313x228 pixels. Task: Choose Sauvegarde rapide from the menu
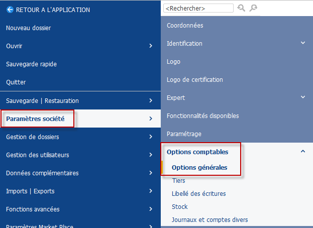click(31, 64)
